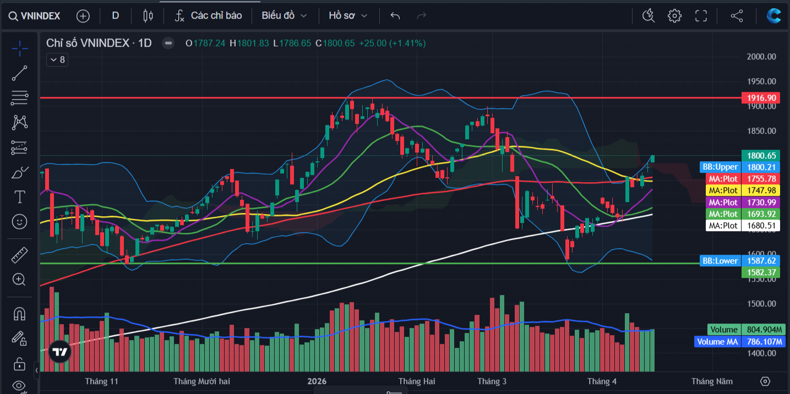
Task: Select the trend line drawing tool
Action: pyautogui.click(x=20, y=73)
